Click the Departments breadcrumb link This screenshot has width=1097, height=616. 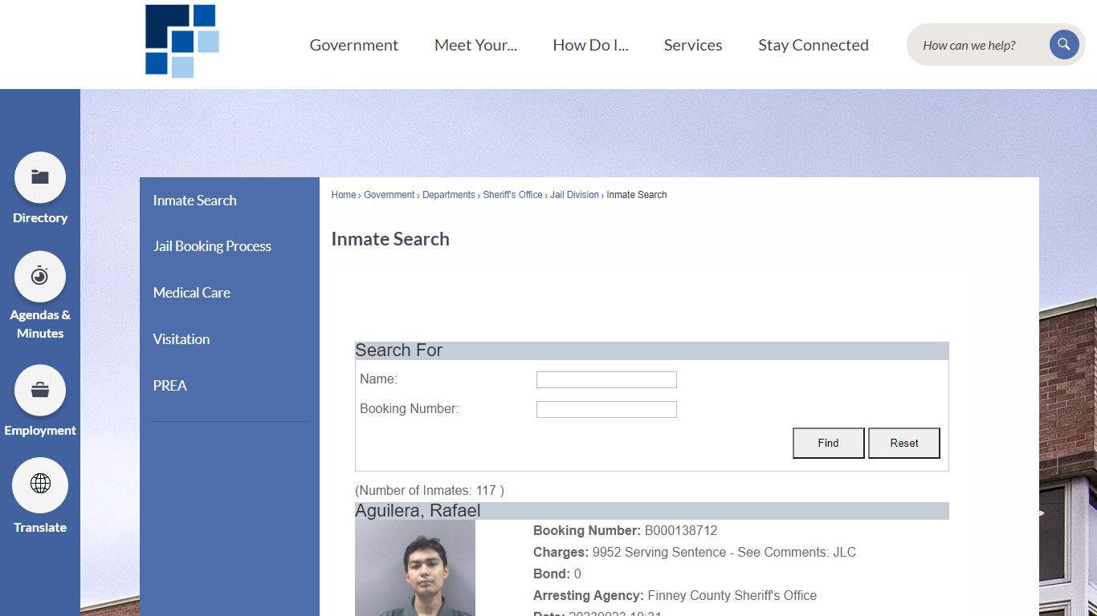[449, 195]
